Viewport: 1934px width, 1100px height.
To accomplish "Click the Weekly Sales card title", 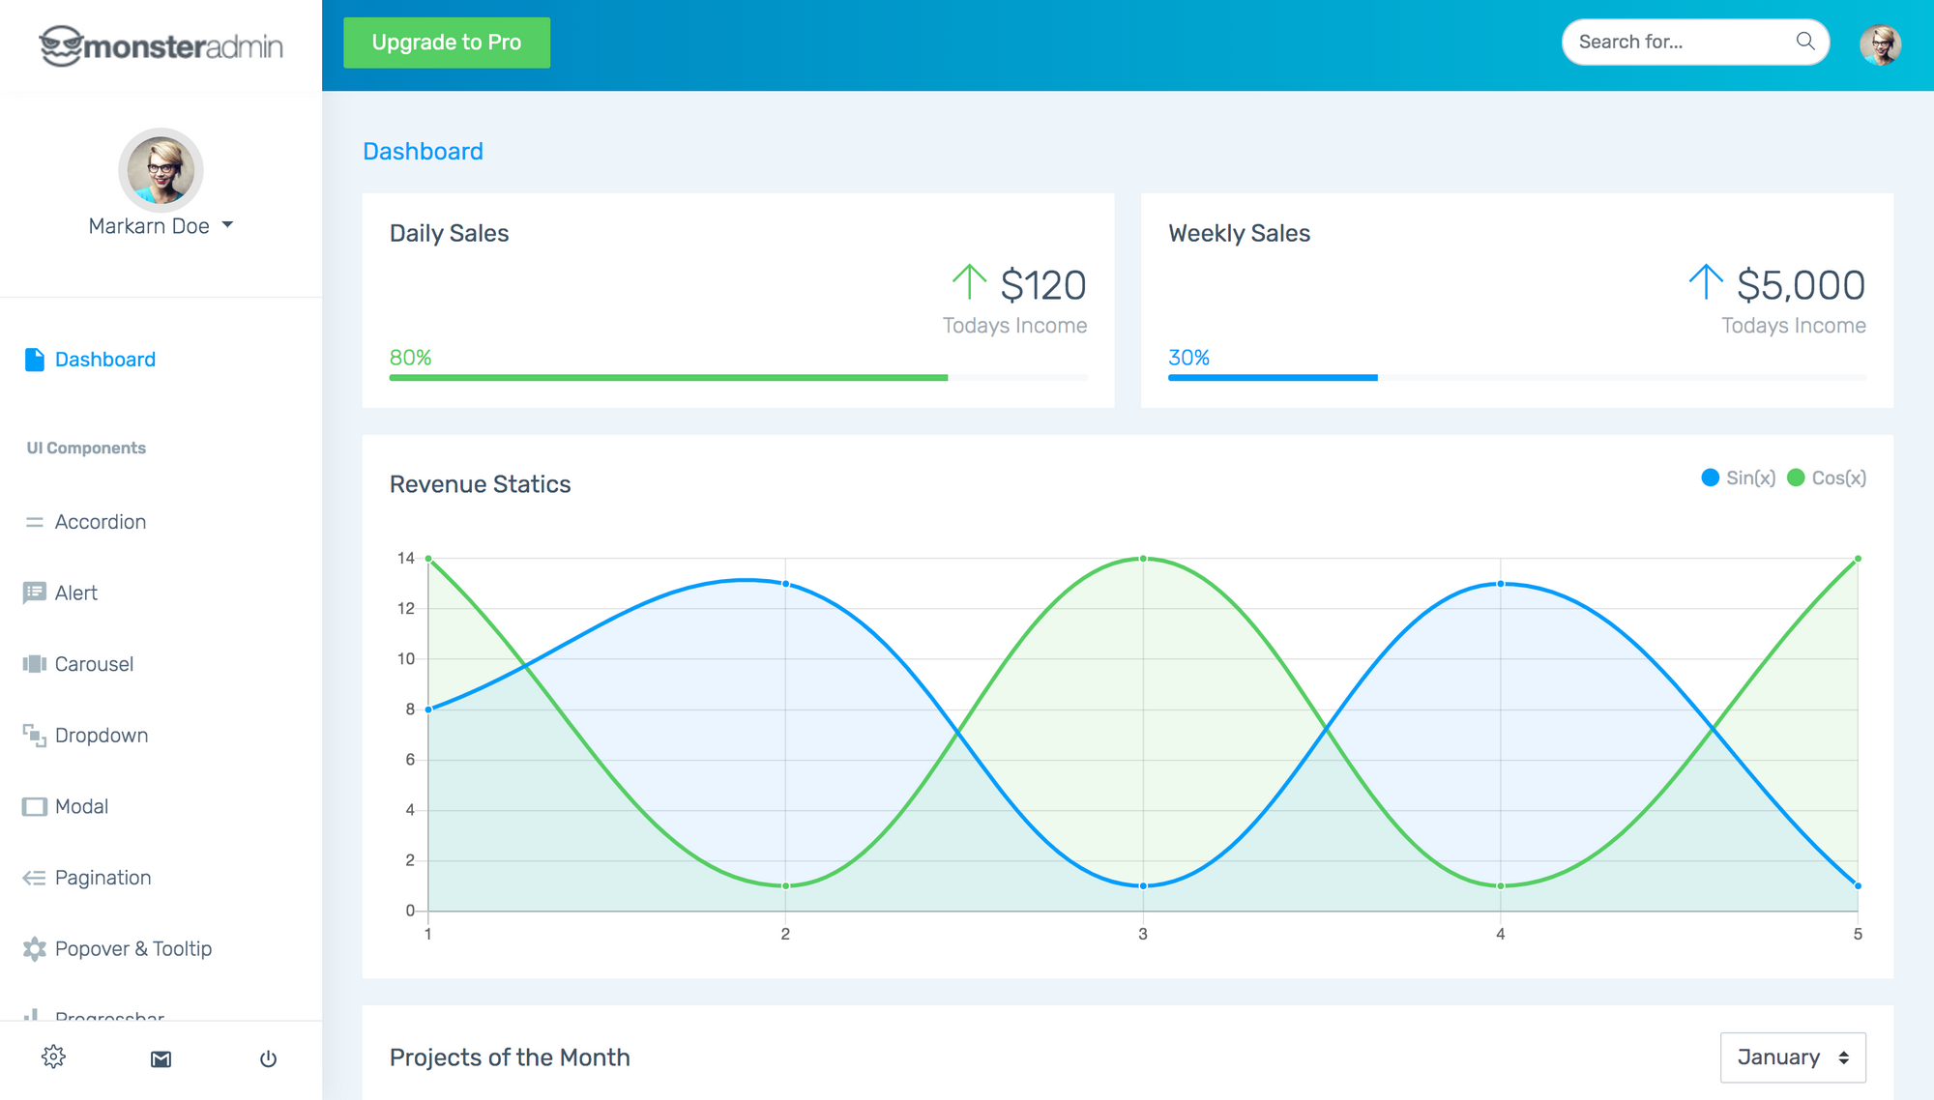I will pyautogui.click(x=1239, y=234).
